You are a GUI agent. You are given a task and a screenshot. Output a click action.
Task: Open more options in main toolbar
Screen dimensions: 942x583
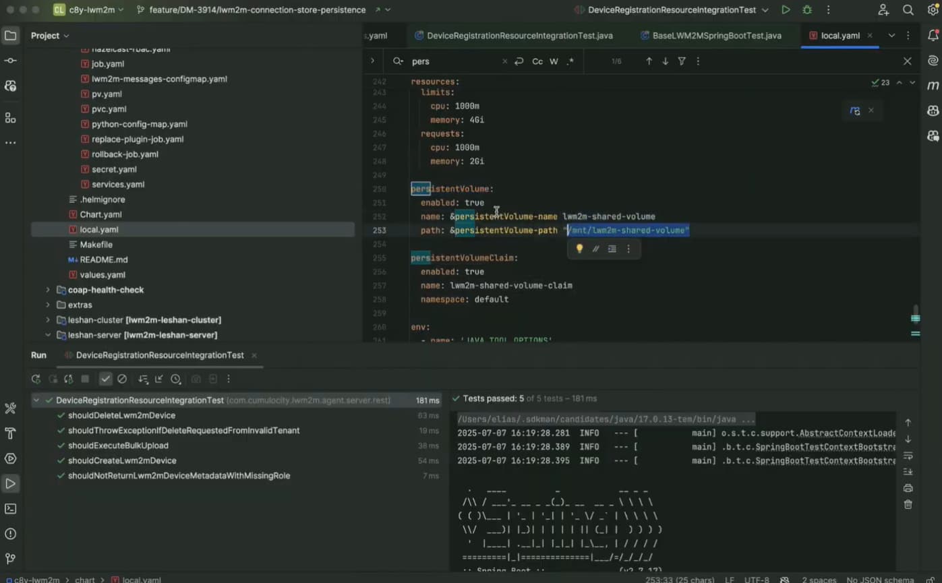pyautogui.click(x=828, y=10)
